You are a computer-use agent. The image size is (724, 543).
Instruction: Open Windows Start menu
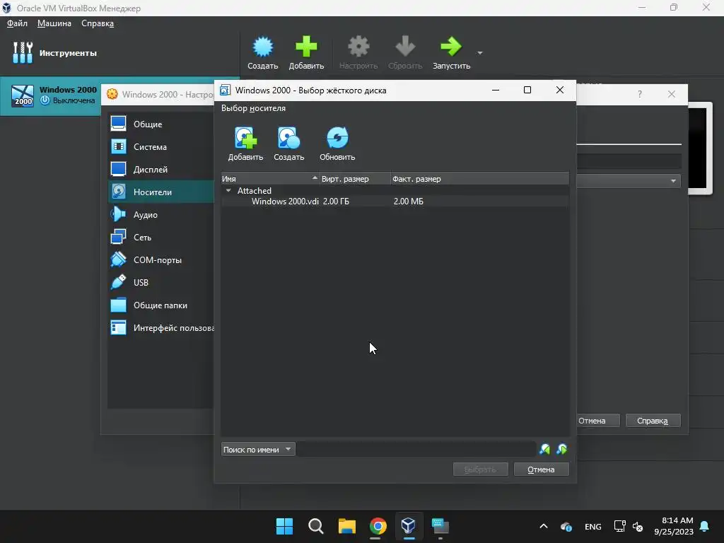pyautogui.click(x=284, y=526)
